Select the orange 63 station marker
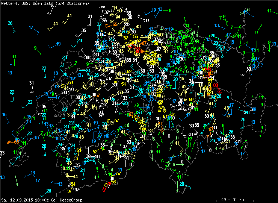The height and width of the screenshot is (203, 278). pyautogui.click(x=131, y=114)
